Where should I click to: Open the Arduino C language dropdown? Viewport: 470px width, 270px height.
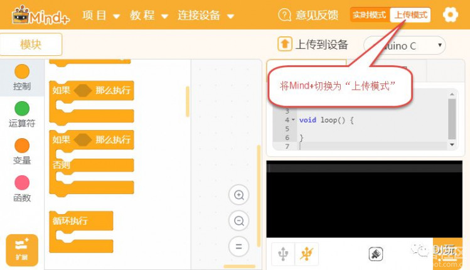404,45
